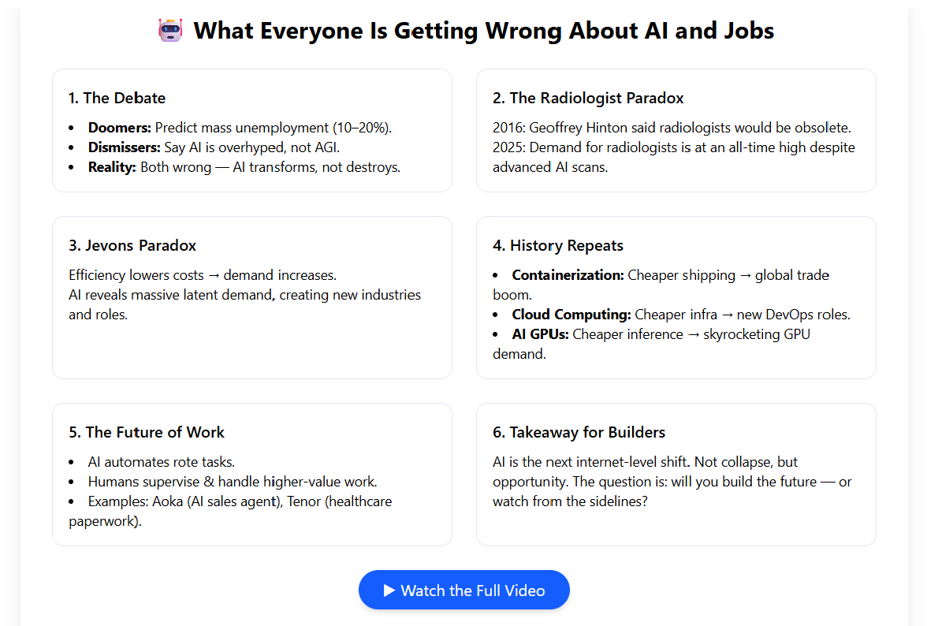Click the Watch the Full Video button
This screenshot has height=626, width=927.
(x=464, y=590)
